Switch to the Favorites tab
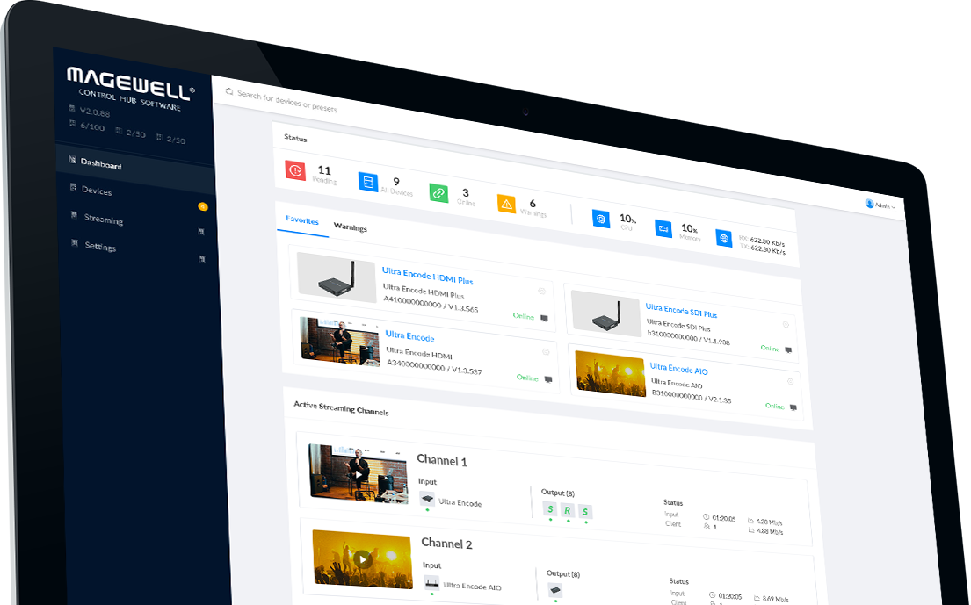This screenshot has height=605, width=971. pos(302,220)
